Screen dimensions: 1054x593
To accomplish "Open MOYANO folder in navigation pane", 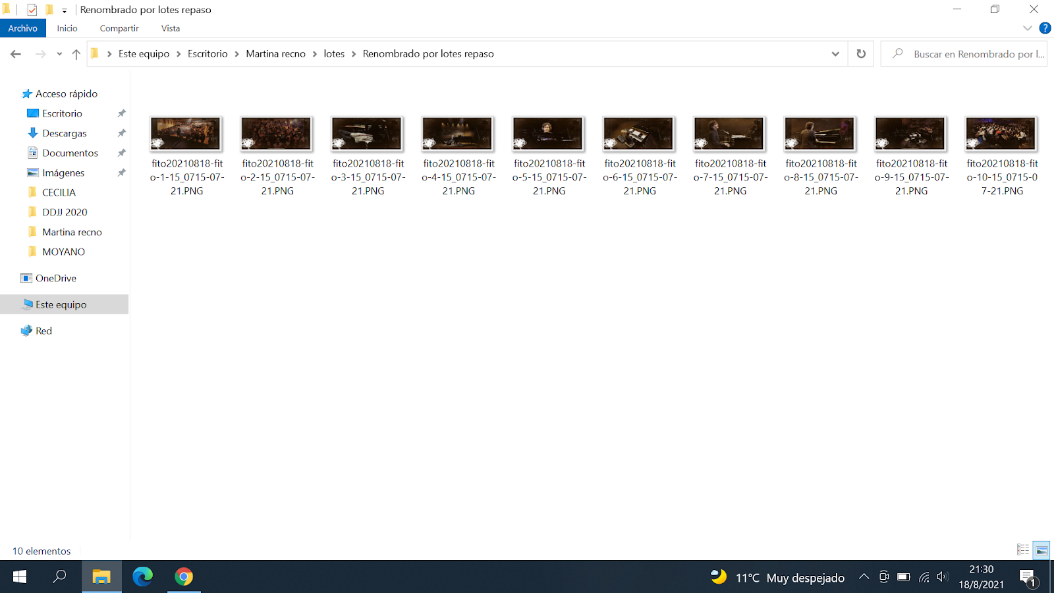I will coord(63,252).
